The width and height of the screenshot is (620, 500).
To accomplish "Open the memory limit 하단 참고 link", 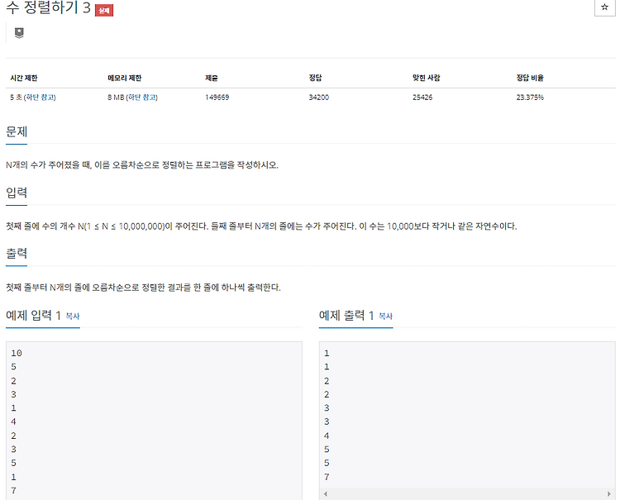I will pos(142,98).
